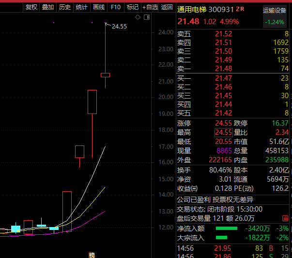Click the latest candlestick near 21.48
The image size is (292, 258).
pos(105,75)
